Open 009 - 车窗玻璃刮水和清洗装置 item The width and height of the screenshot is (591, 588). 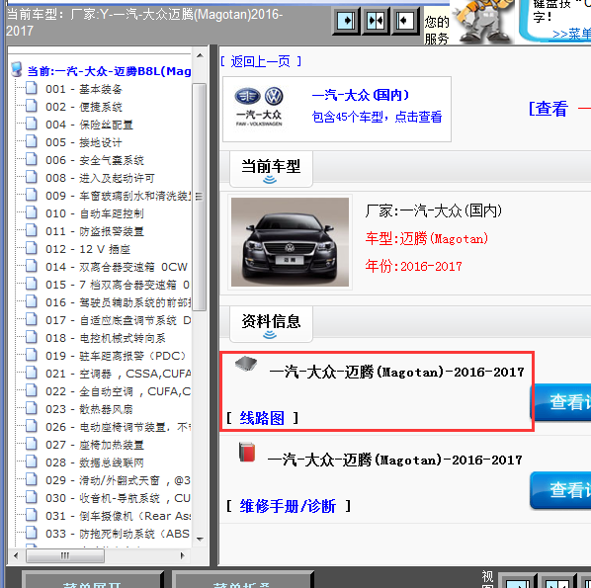tap(119, 196)
